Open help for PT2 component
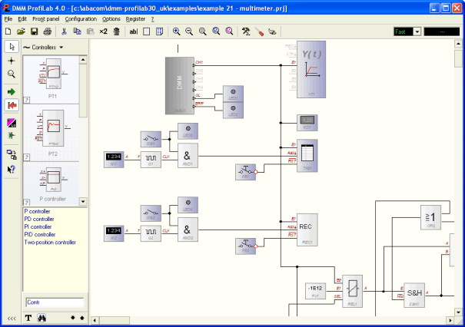The image size is (465, 327). tap(27, 157)
